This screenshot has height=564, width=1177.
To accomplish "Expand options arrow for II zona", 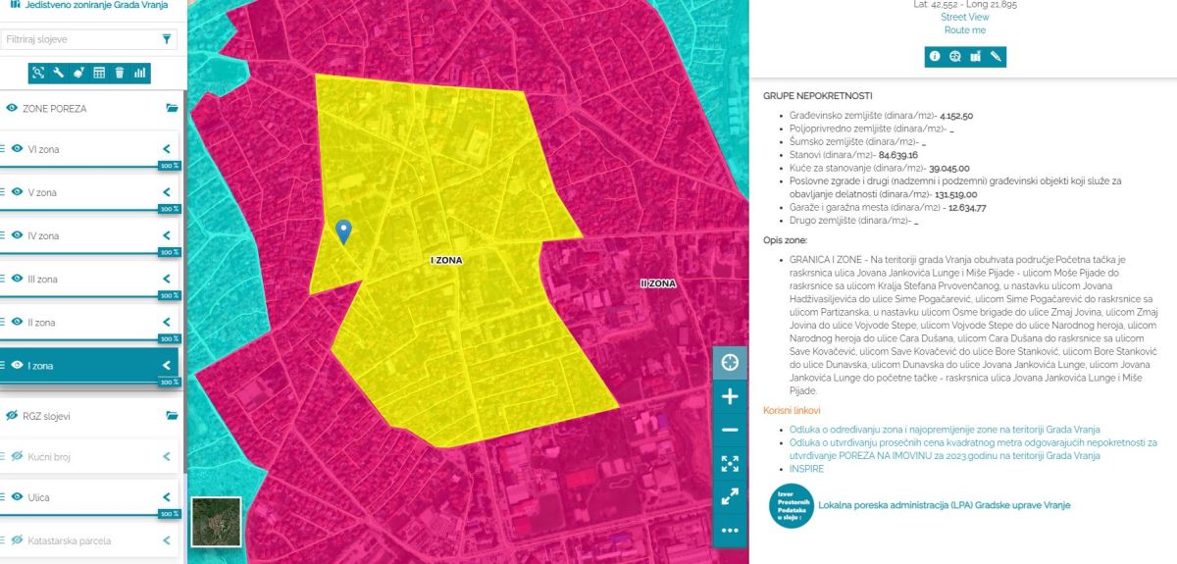I will coord(166,322).
